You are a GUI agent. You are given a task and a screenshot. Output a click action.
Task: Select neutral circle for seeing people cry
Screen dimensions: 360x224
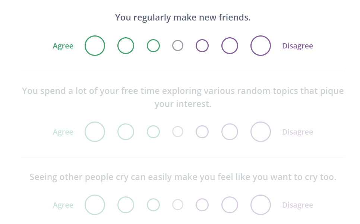tap(178, 205)
